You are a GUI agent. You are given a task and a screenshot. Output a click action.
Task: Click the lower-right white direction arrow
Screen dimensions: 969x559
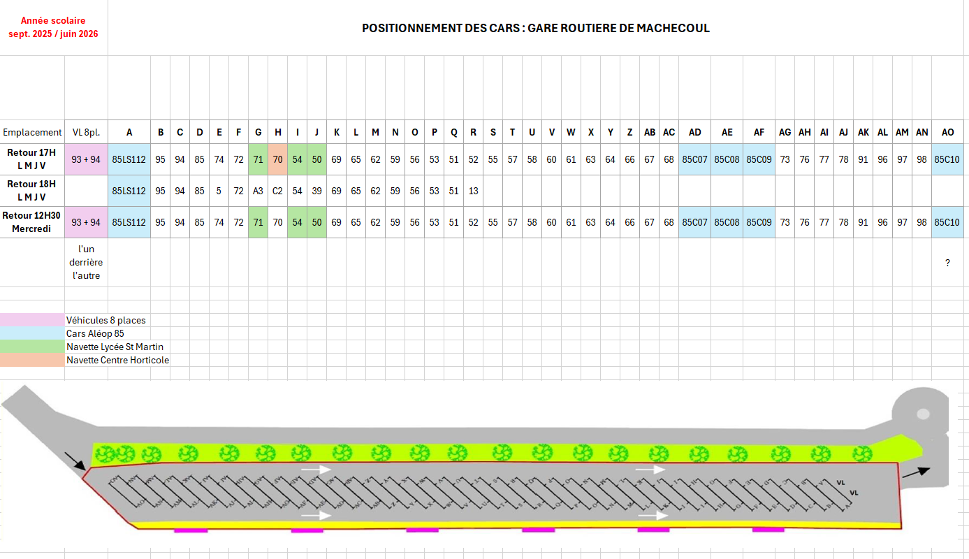653,516
